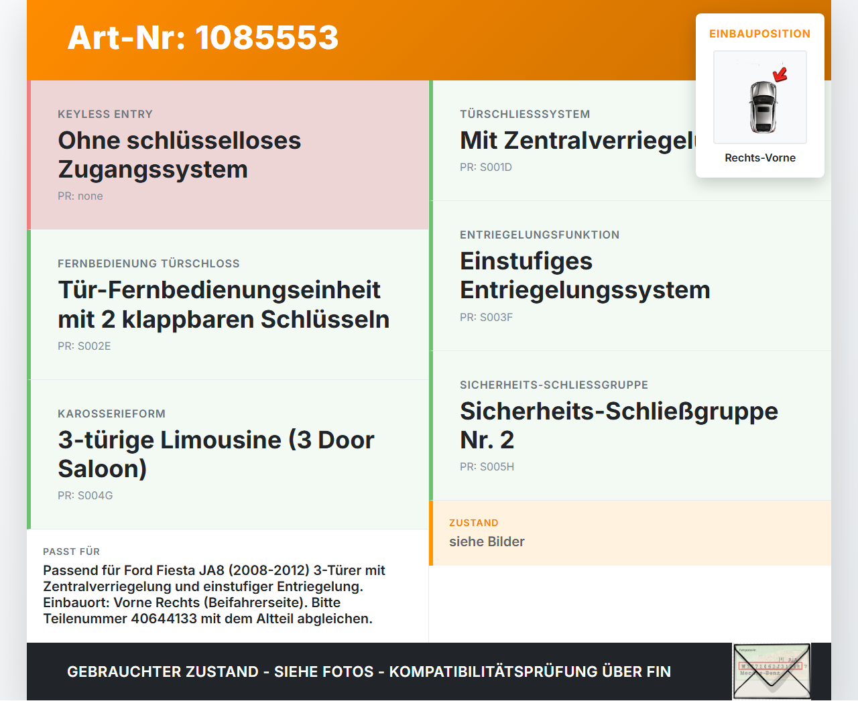Click the car position image under Einbauposition
This screenshot has width=858, height=701.
pos(760,97)
